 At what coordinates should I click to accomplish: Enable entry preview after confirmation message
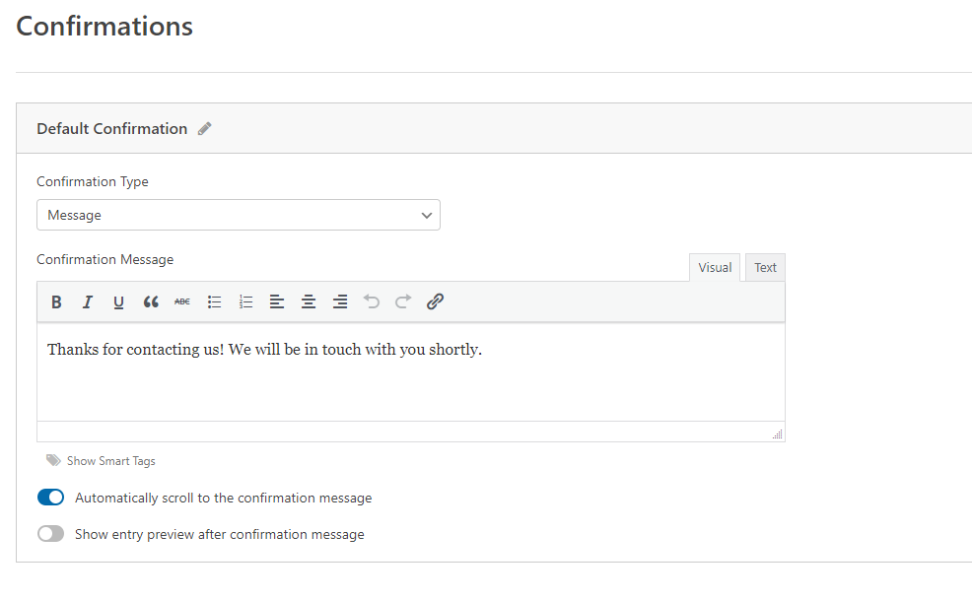point(50,534)
